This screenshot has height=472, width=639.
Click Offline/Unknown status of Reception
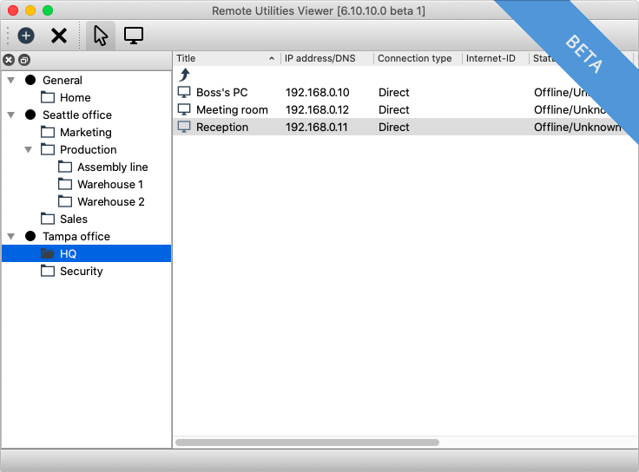pyautogui.click(x=577, y=128)
